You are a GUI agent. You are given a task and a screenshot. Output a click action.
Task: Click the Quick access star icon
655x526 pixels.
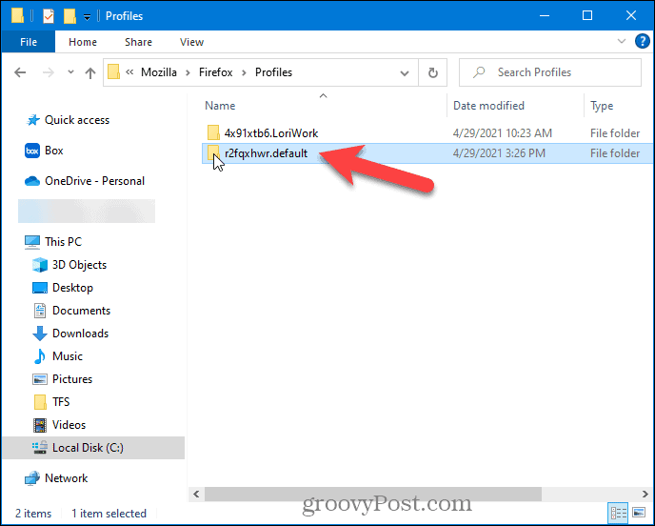tap(33, 120)
